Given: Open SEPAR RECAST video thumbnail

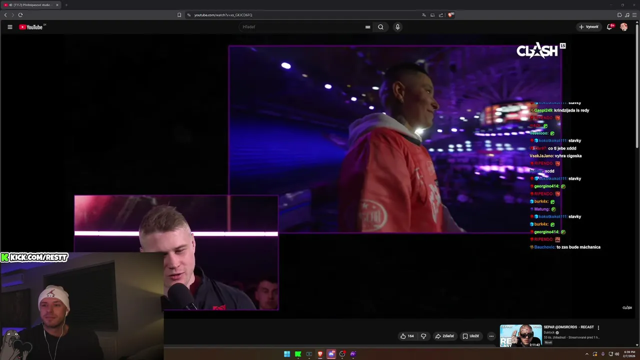Looking at the screenshot, I should 520,335.
